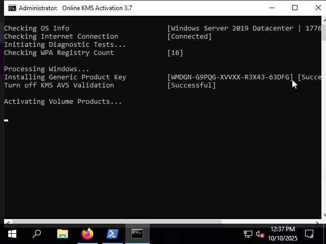
Task: Open File Explorer from taskbar
Action: (x=63, y=234)
